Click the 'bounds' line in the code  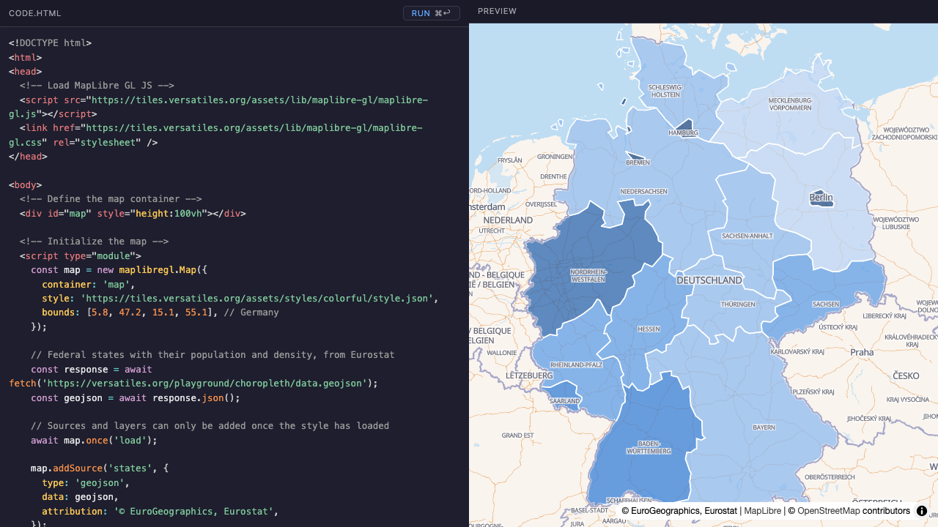coord(160,313)
